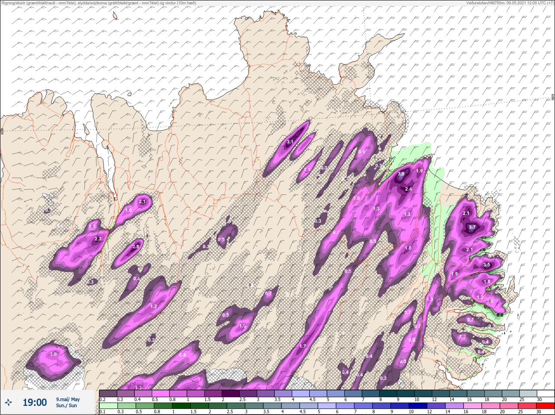Screen dimensions: 555x415
Task: Click the 3.1 precipitation value on the map
Action: (291, 142)
